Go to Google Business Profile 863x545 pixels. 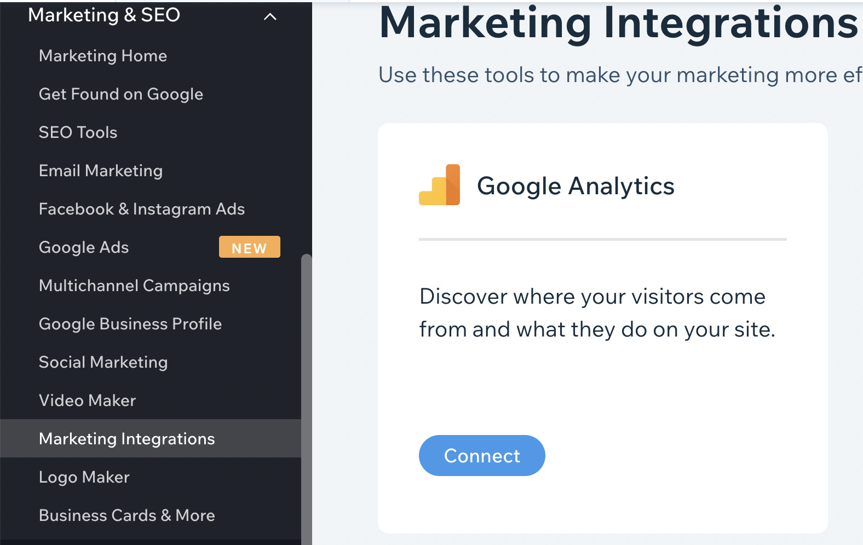(x=130, y=323)
